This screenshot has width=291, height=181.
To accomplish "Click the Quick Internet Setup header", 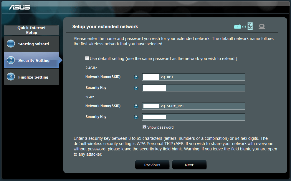I will [x=32, y=30].
